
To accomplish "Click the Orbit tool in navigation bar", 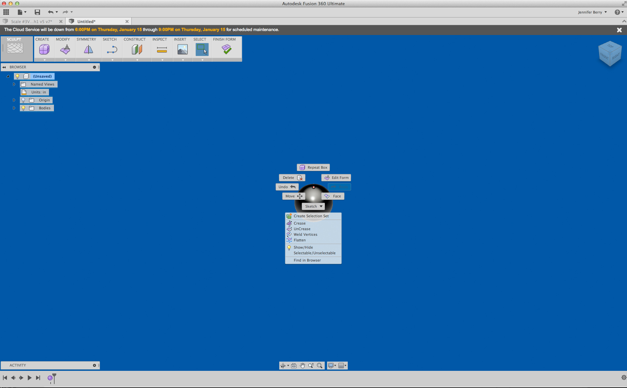I will click(283, 366).
